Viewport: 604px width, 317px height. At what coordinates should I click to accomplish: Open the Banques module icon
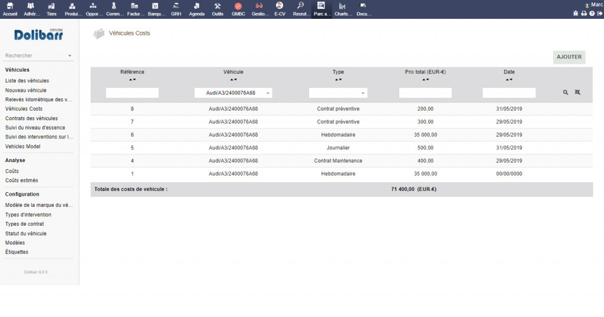click(155, 6)
